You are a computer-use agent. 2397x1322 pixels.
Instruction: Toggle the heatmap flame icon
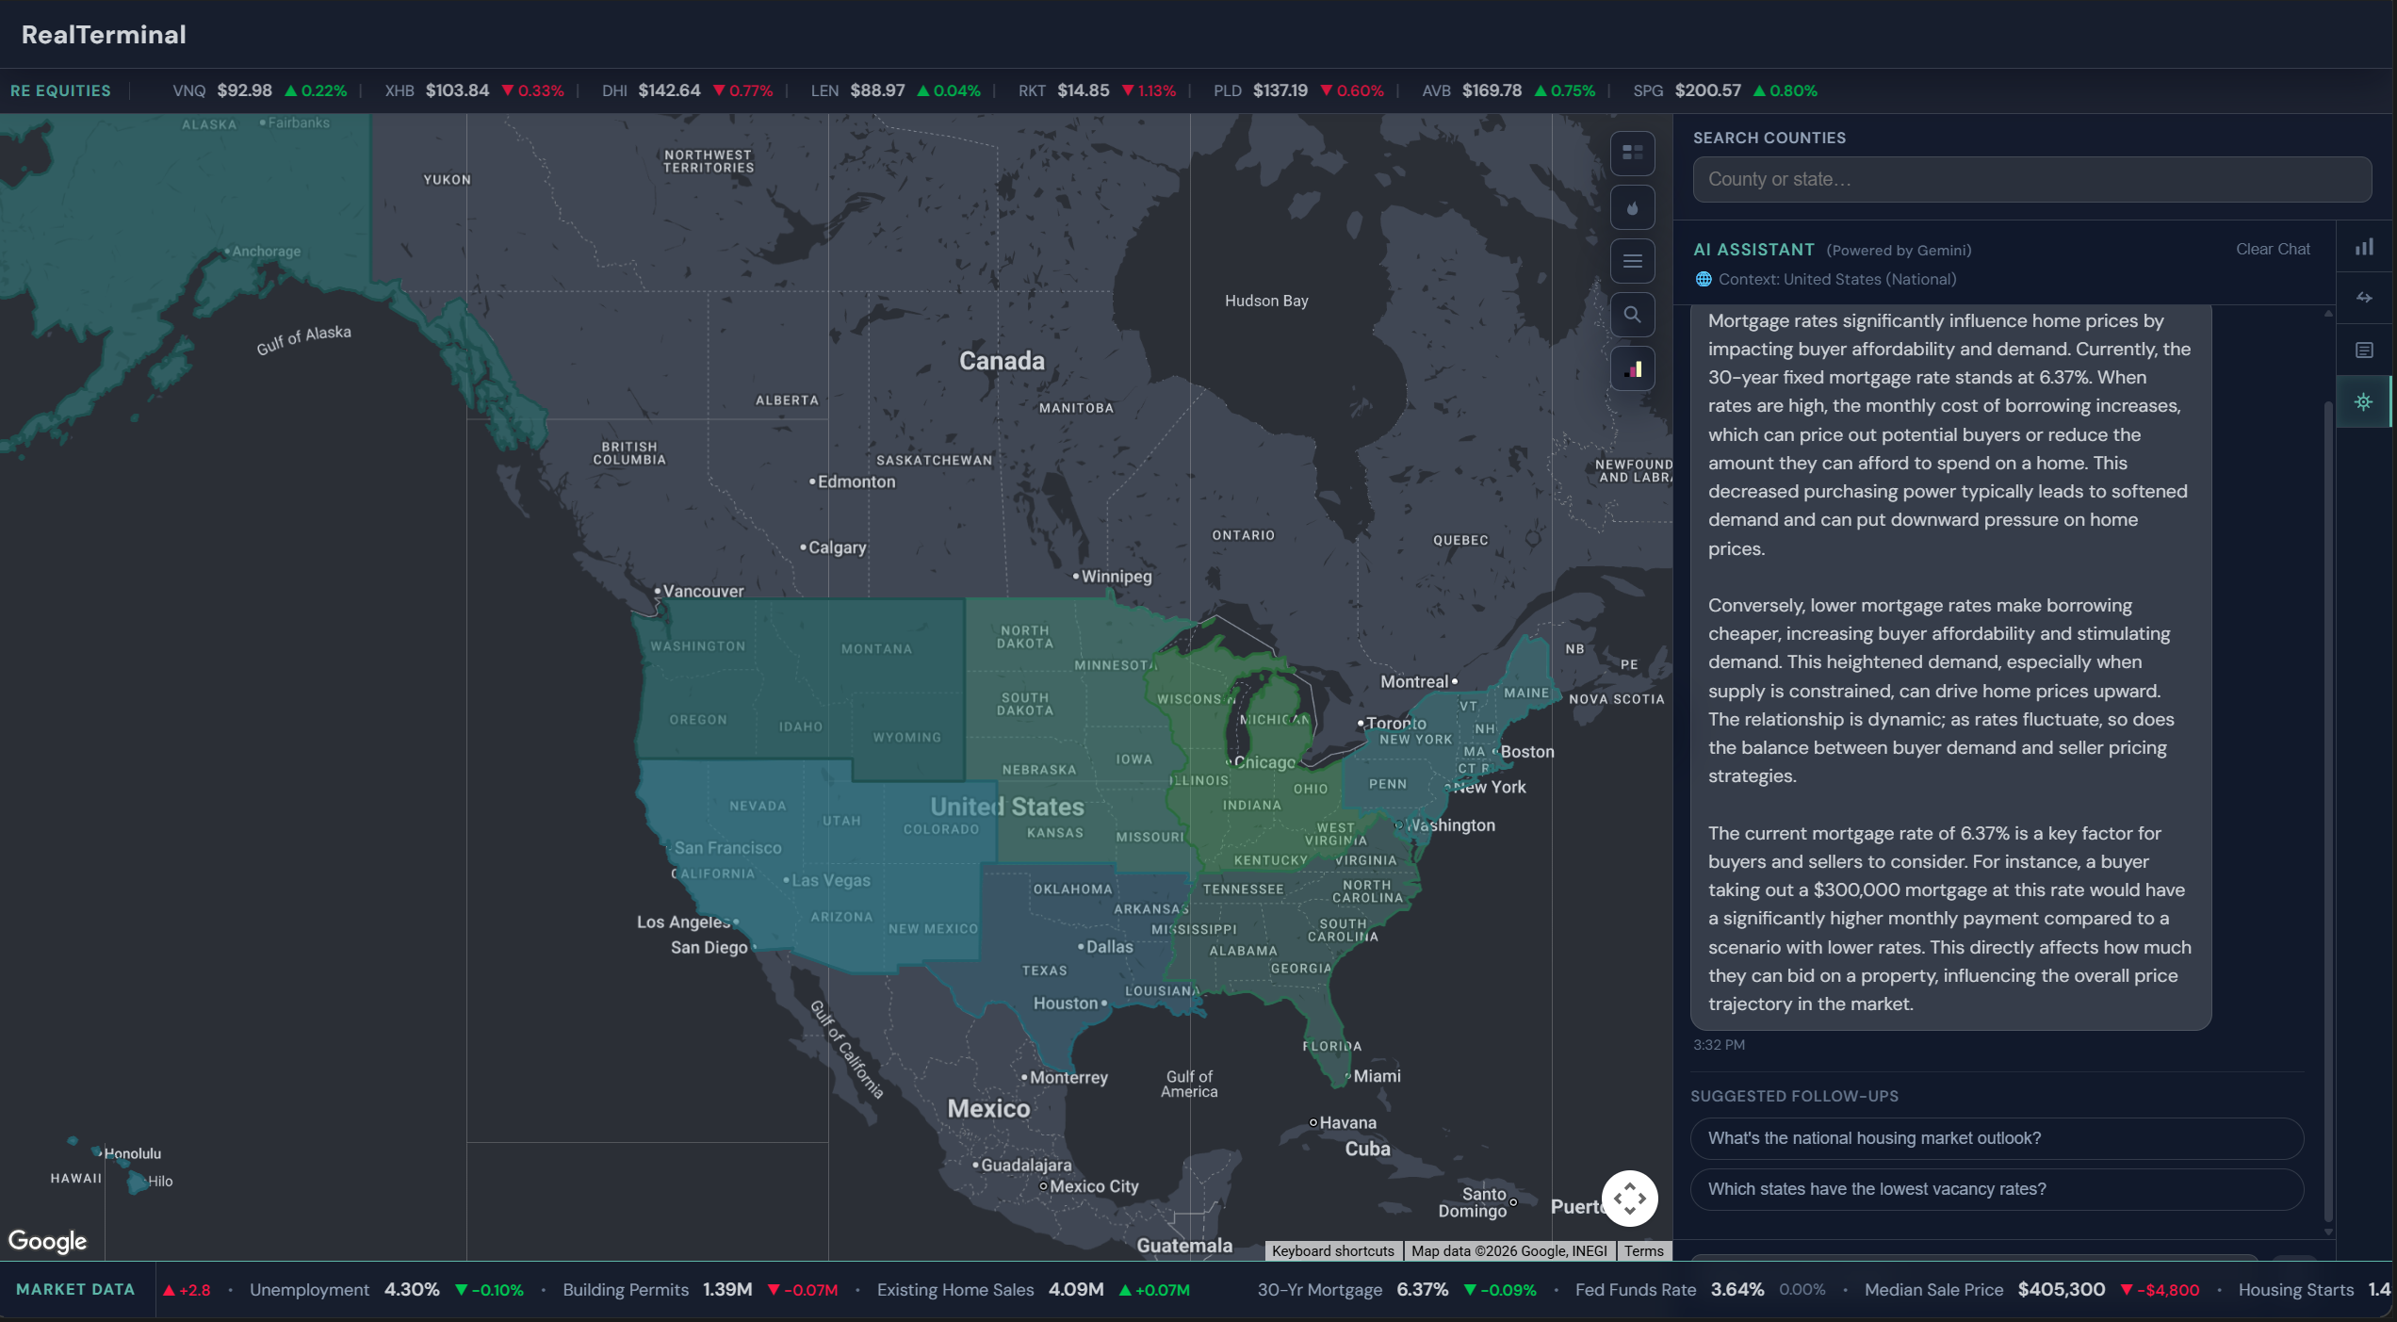tap(1632, 207)
